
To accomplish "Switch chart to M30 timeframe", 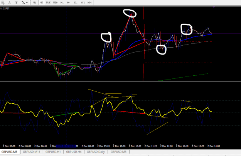I will coord(55,3).
